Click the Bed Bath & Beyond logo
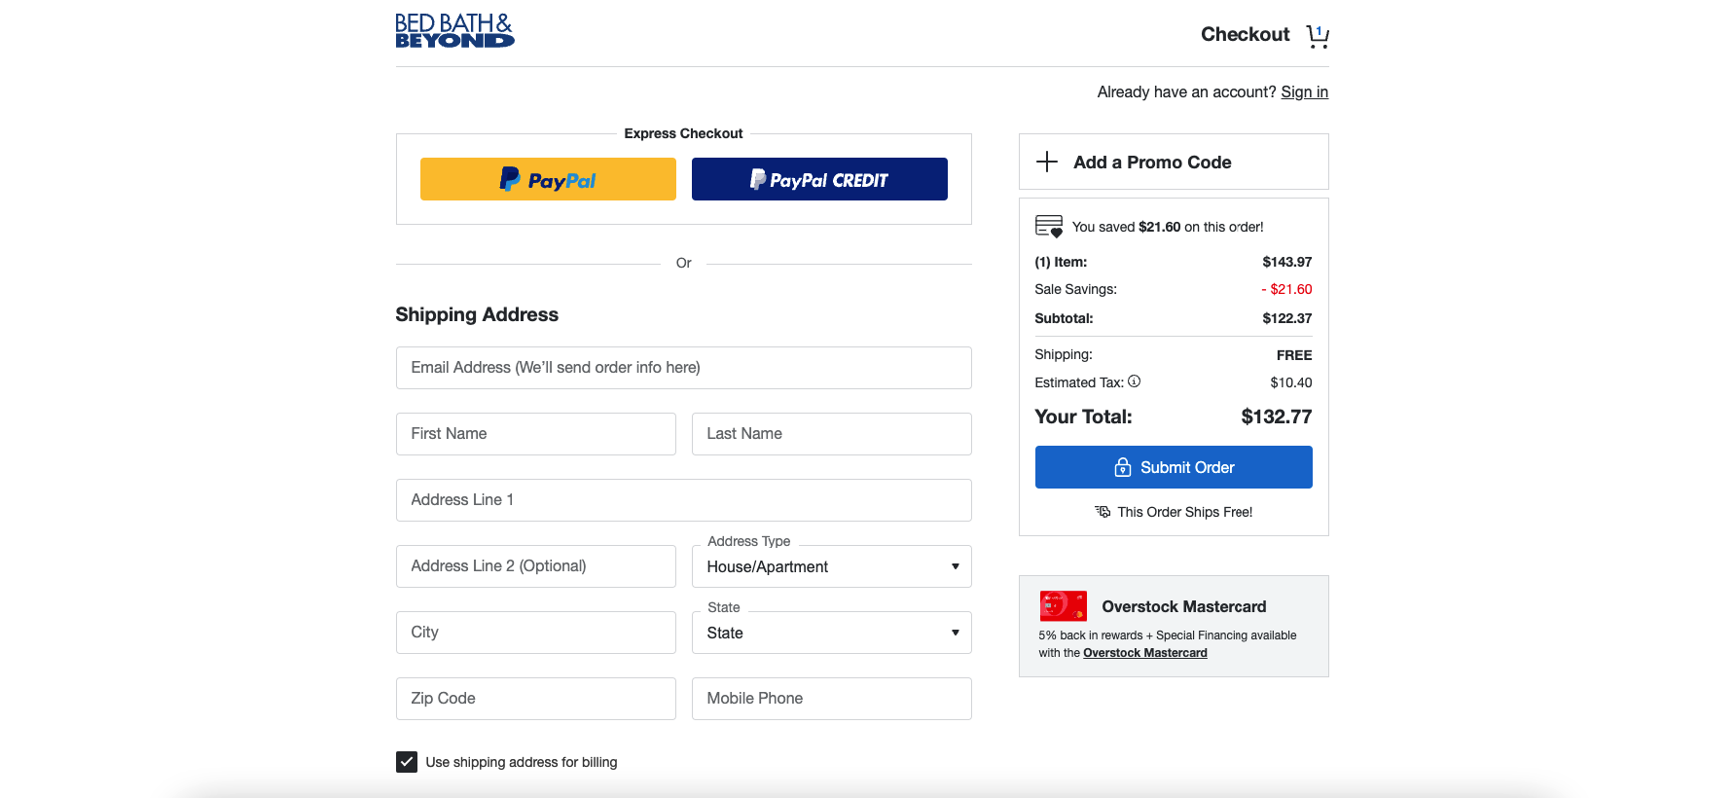The width and height of the screenshot is (1736, 798). (454, 31)
